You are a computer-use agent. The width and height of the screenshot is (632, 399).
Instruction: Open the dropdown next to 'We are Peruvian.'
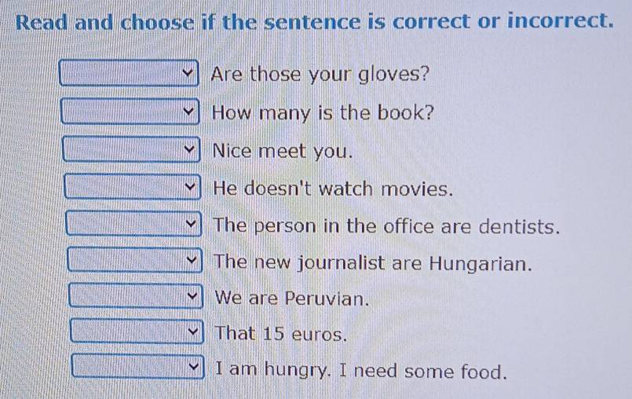(135, 298)
